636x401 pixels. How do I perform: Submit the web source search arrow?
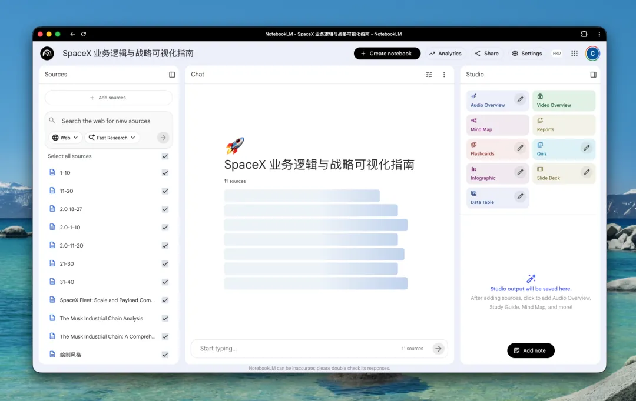click(163, 138)
